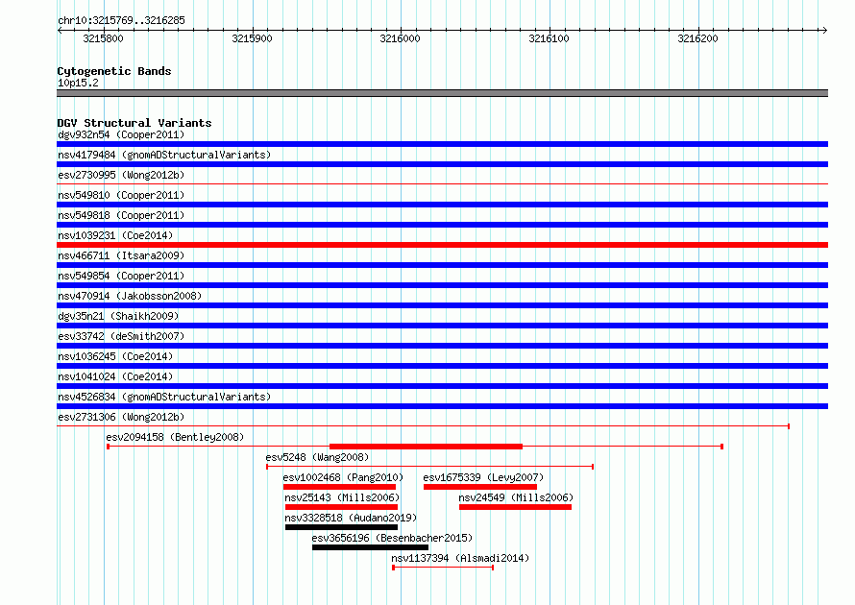Select the blue bar under nsv470914
Screen dimensions: 855x605
(x=442, y=305)
